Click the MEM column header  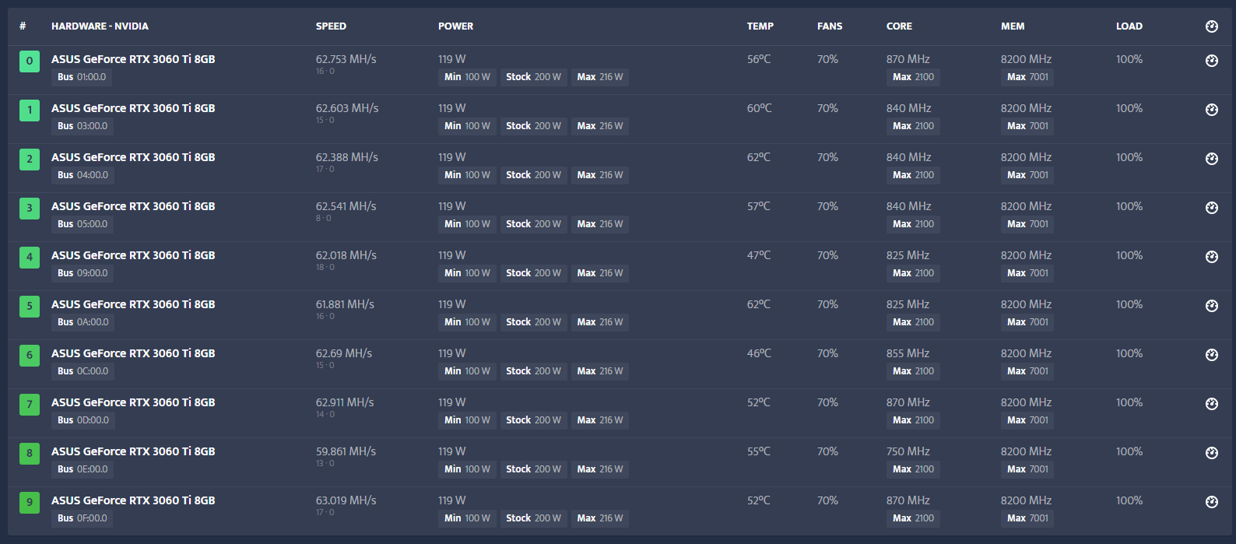(1013, 26)
